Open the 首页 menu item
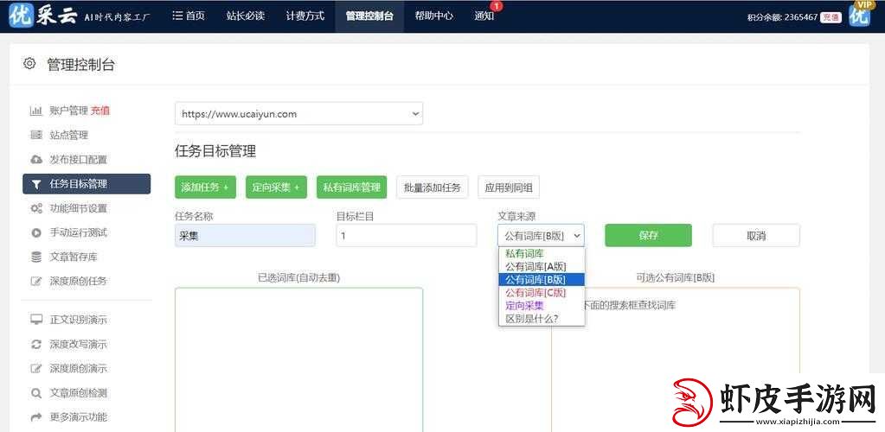This screenshot has width=885, height=432. [x=189, y=16]
